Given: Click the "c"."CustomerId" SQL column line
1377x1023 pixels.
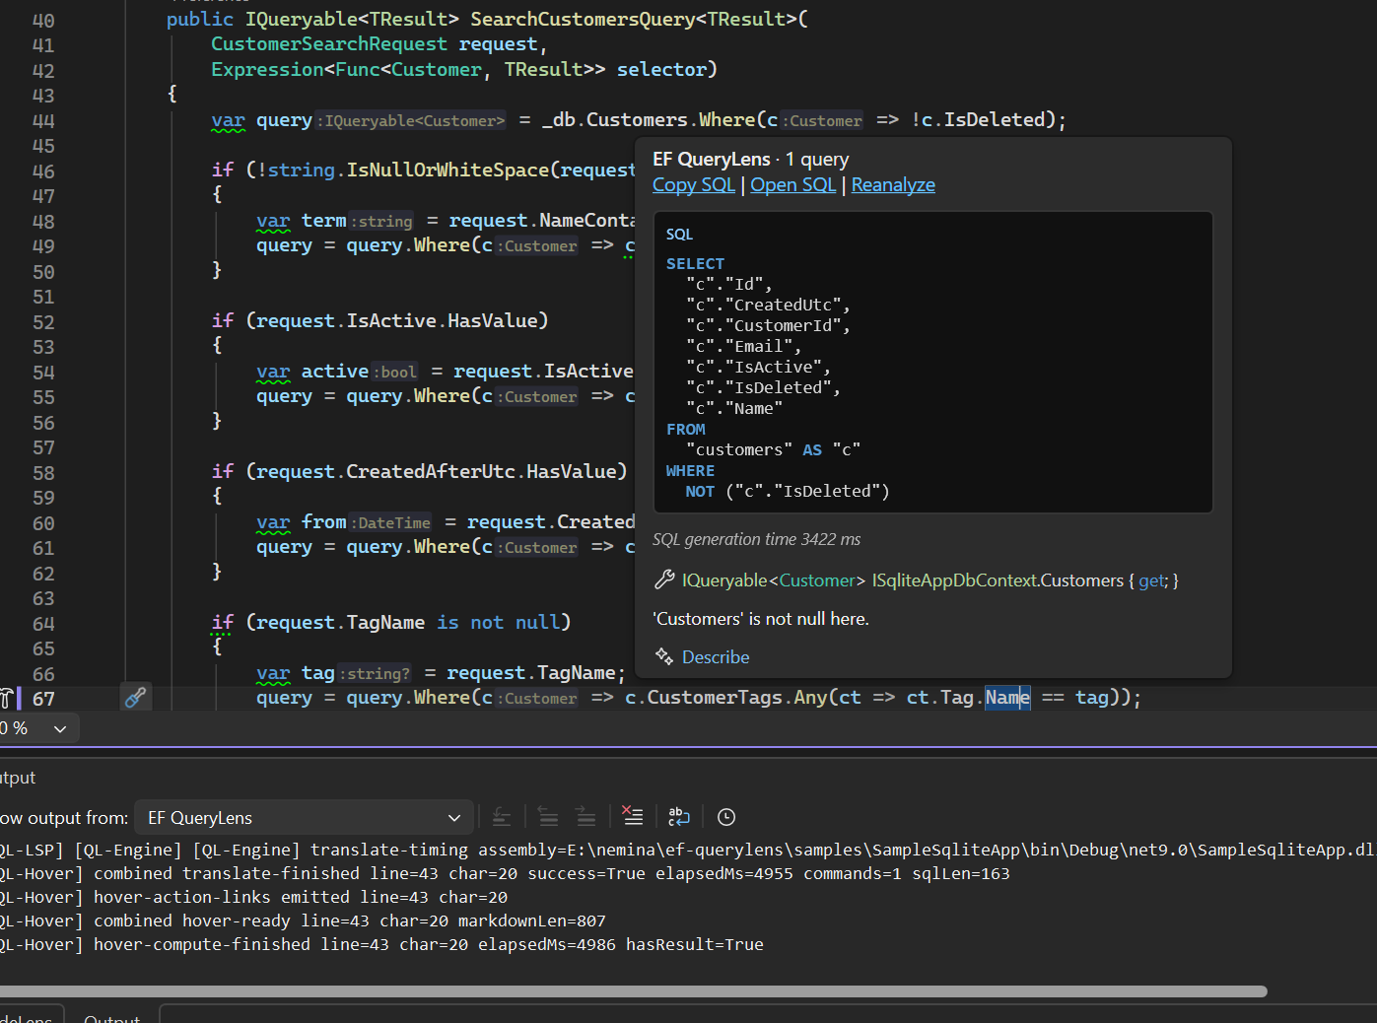Looking at the screenshot, I should (768, 325).
